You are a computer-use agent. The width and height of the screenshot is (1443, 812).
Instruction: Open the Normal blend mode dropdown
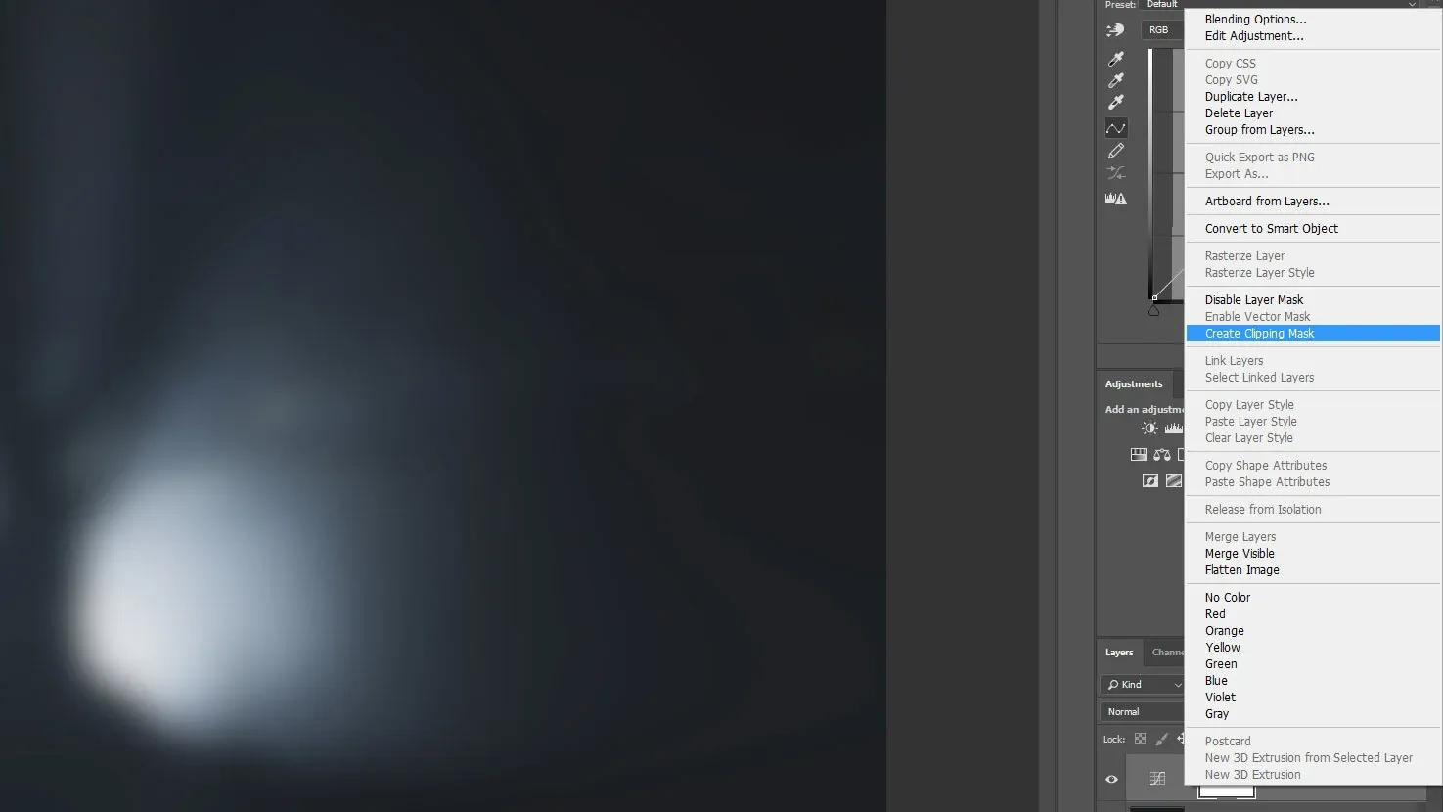coord(1141,711)
